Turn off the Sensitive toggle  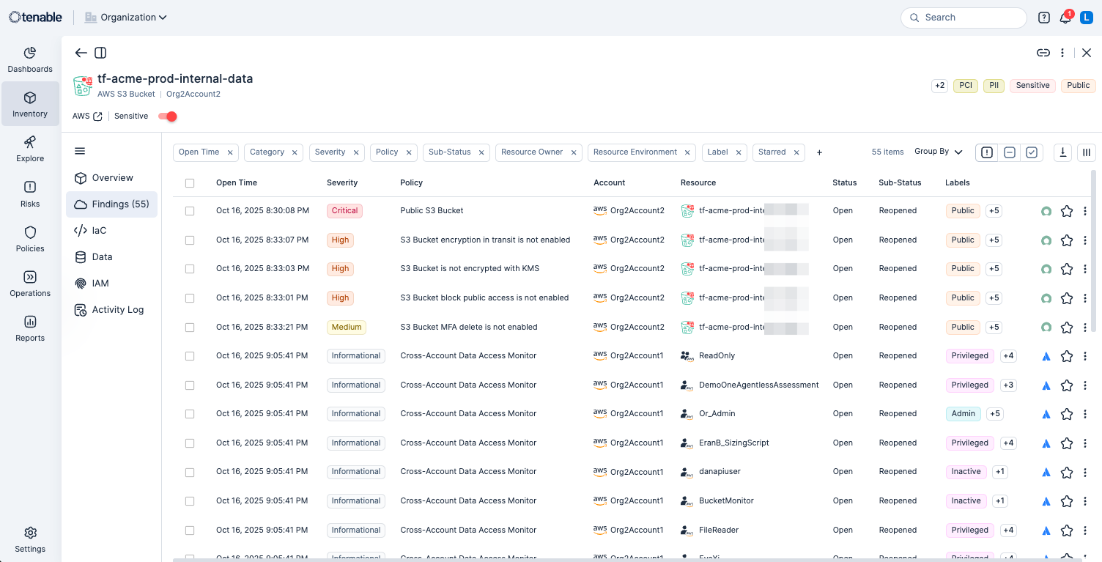click(x=168, y=117)
